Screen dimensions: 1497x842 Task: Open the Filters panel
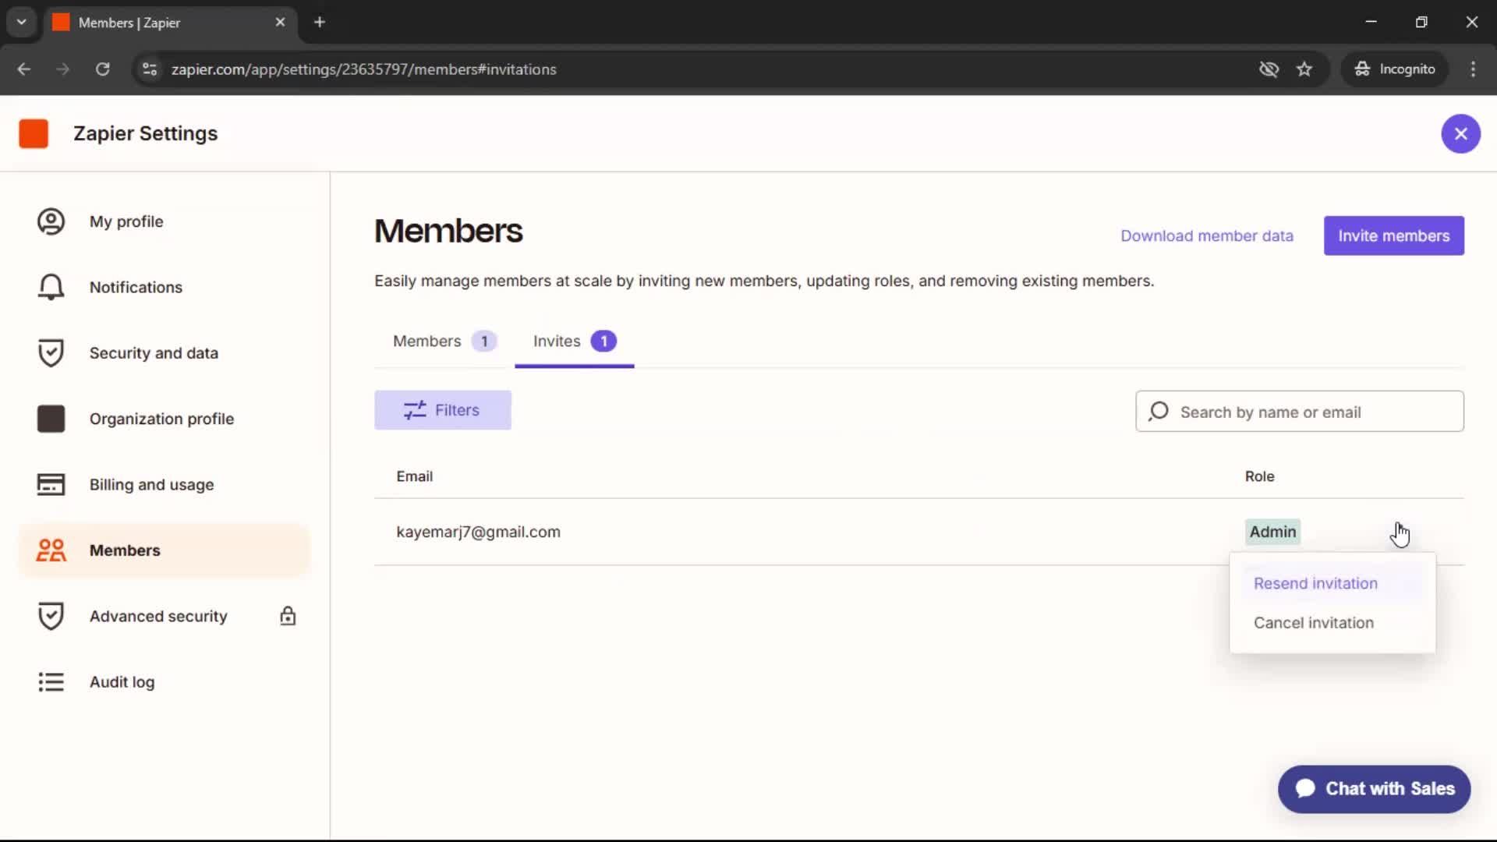[x=443, y=410]
